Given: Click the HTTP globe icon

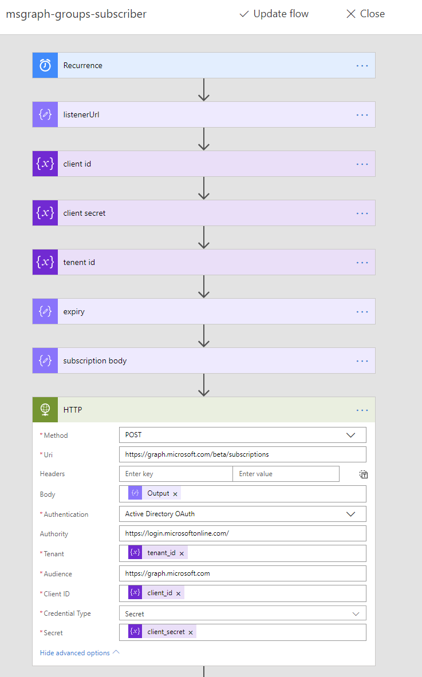Looking at the screenshot, I should (x=45, y=410).
